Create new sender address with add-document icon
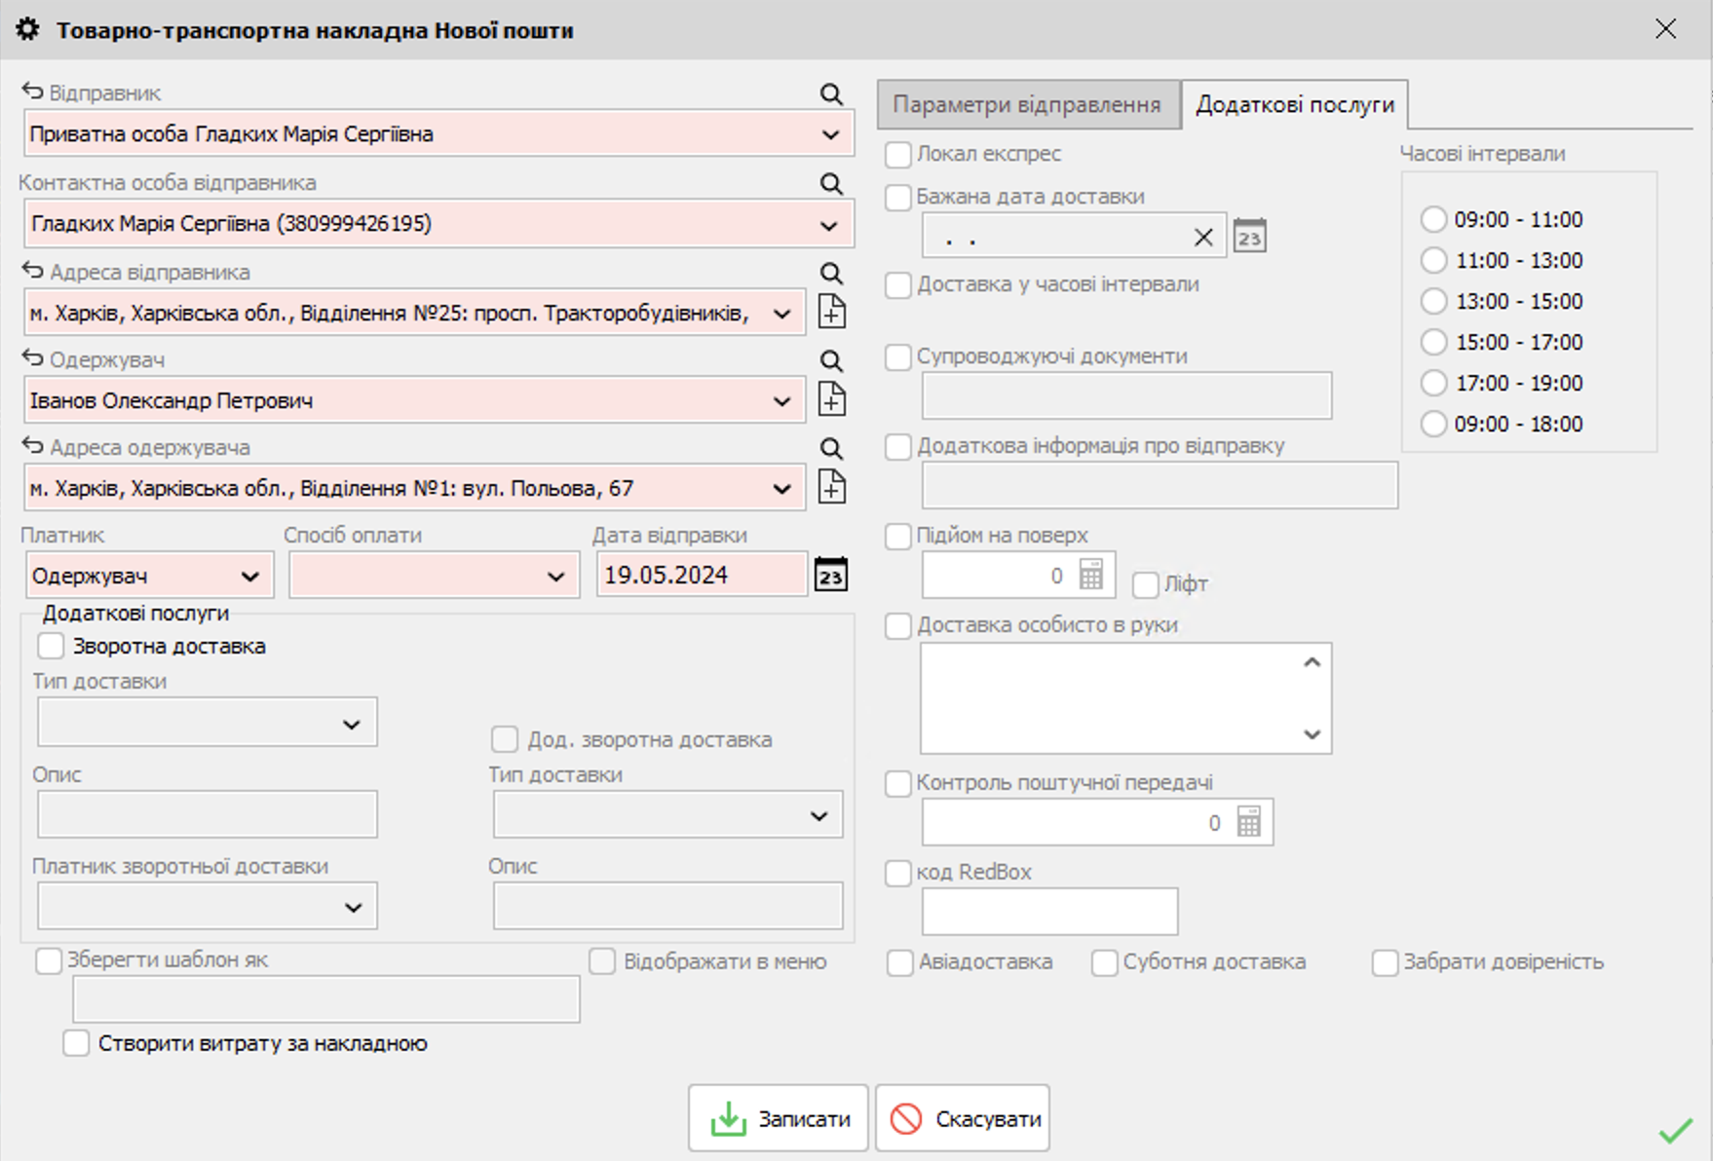Viewport: 1713px width, 1161px height. tap(833, 310)
